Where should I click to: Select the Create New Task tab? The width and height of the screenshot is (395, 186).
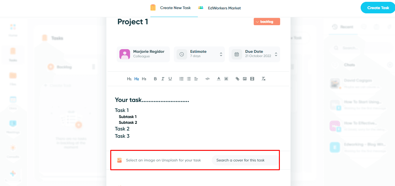(170, 8)
